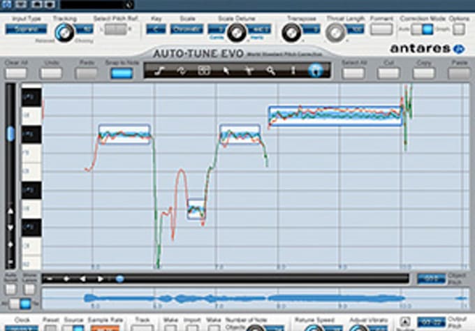Select the first note object box
This screenshot has height=331, width=475.
(124, 134)
